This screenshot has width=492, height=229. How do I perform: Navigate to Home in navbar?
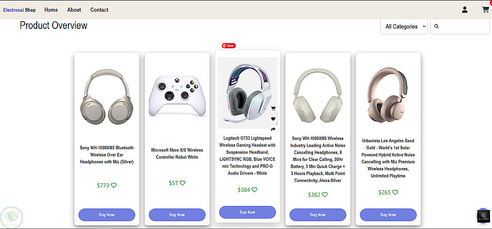coord(51,10)
